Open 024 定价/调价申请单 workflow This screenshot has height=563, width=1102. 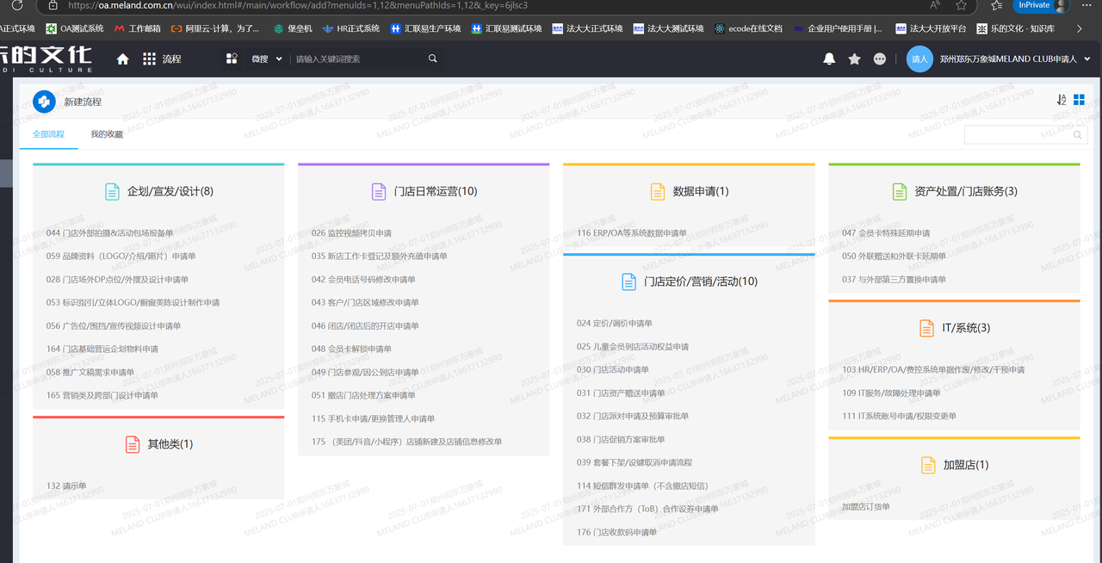point(615,324)
